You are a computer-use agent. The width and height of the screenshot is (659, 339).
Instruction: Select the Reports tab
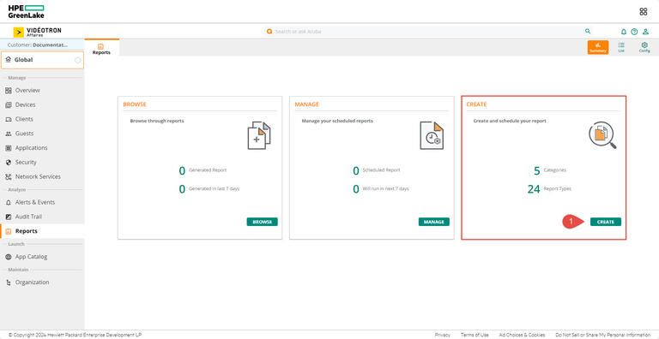[101, 49]
